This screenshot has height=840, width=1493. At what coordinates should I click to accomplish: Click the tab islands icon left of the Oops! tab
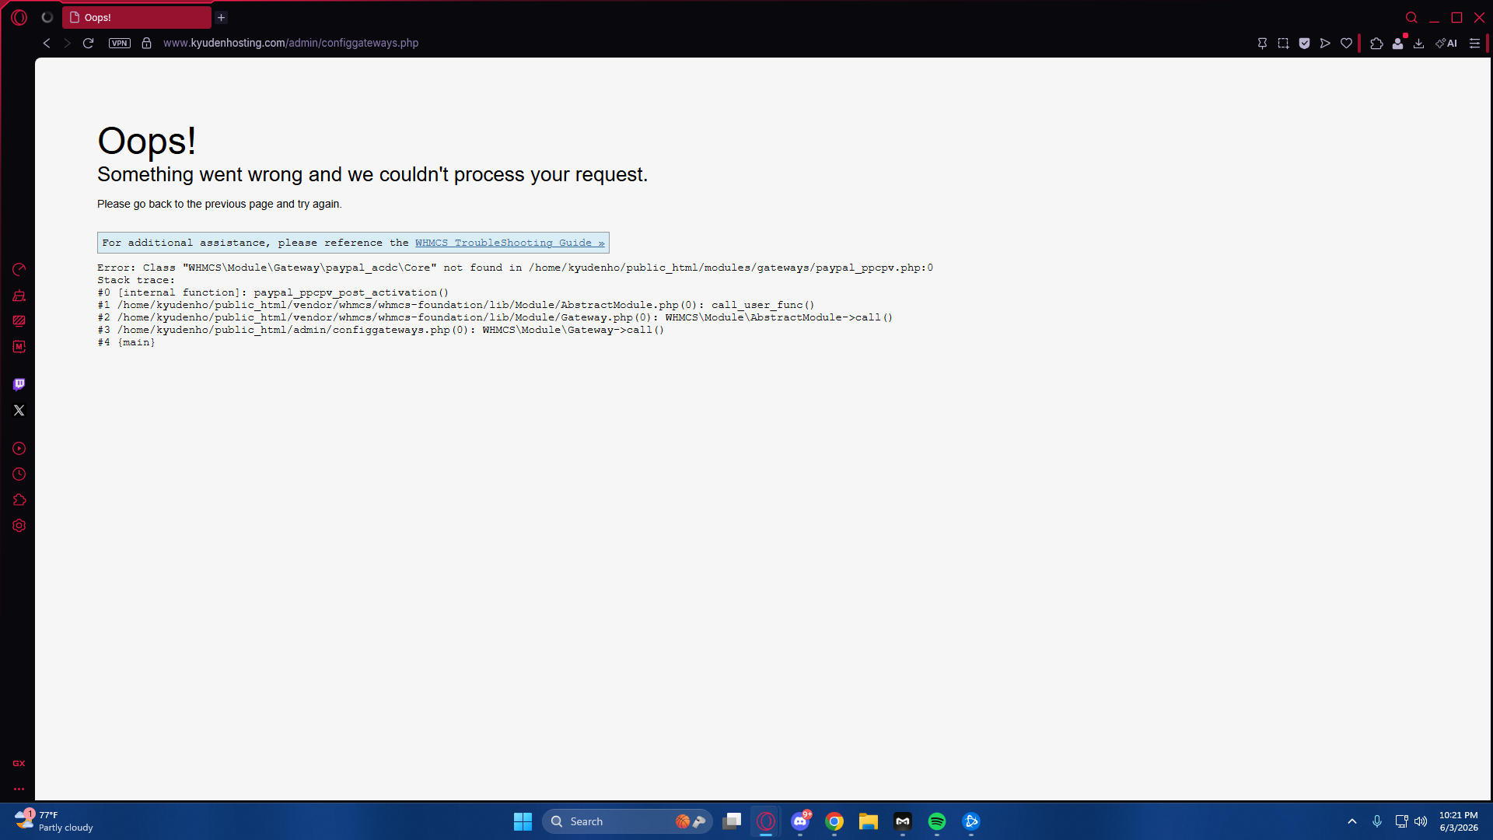tap(47, 17)
